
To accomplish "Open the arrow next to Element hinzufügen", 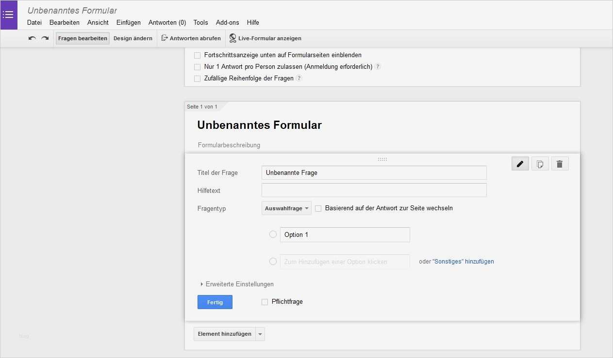I will point(260,334).
